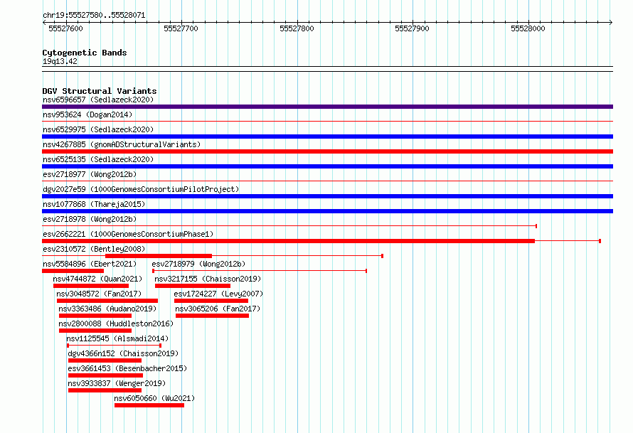Click the esv2718978 (Wong2012b) label
Screen dimensions: 633x433
pyautogui.click(x=90, y=219)
